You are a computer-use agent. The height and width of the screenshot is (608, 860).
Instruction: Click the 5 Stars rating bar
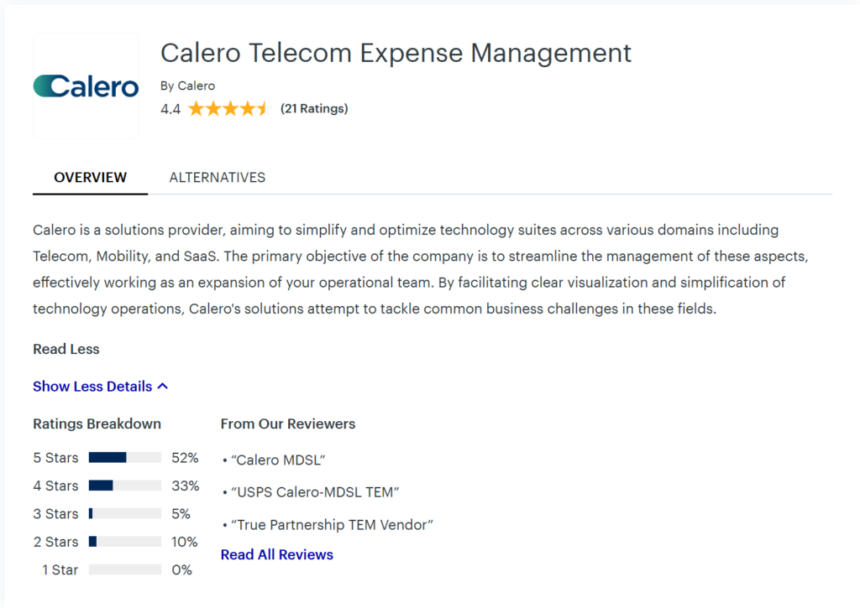tap(124, 458)
